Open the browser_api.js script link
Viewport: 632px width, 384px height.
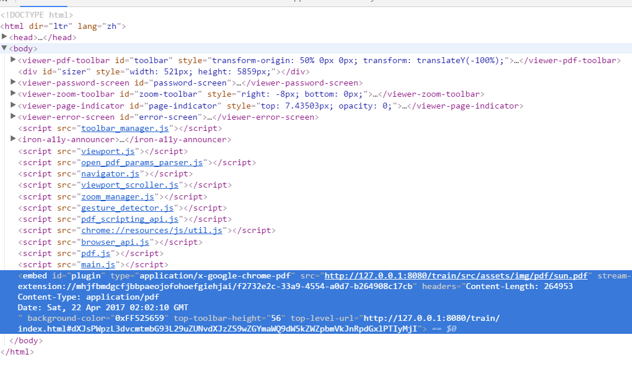115,242
